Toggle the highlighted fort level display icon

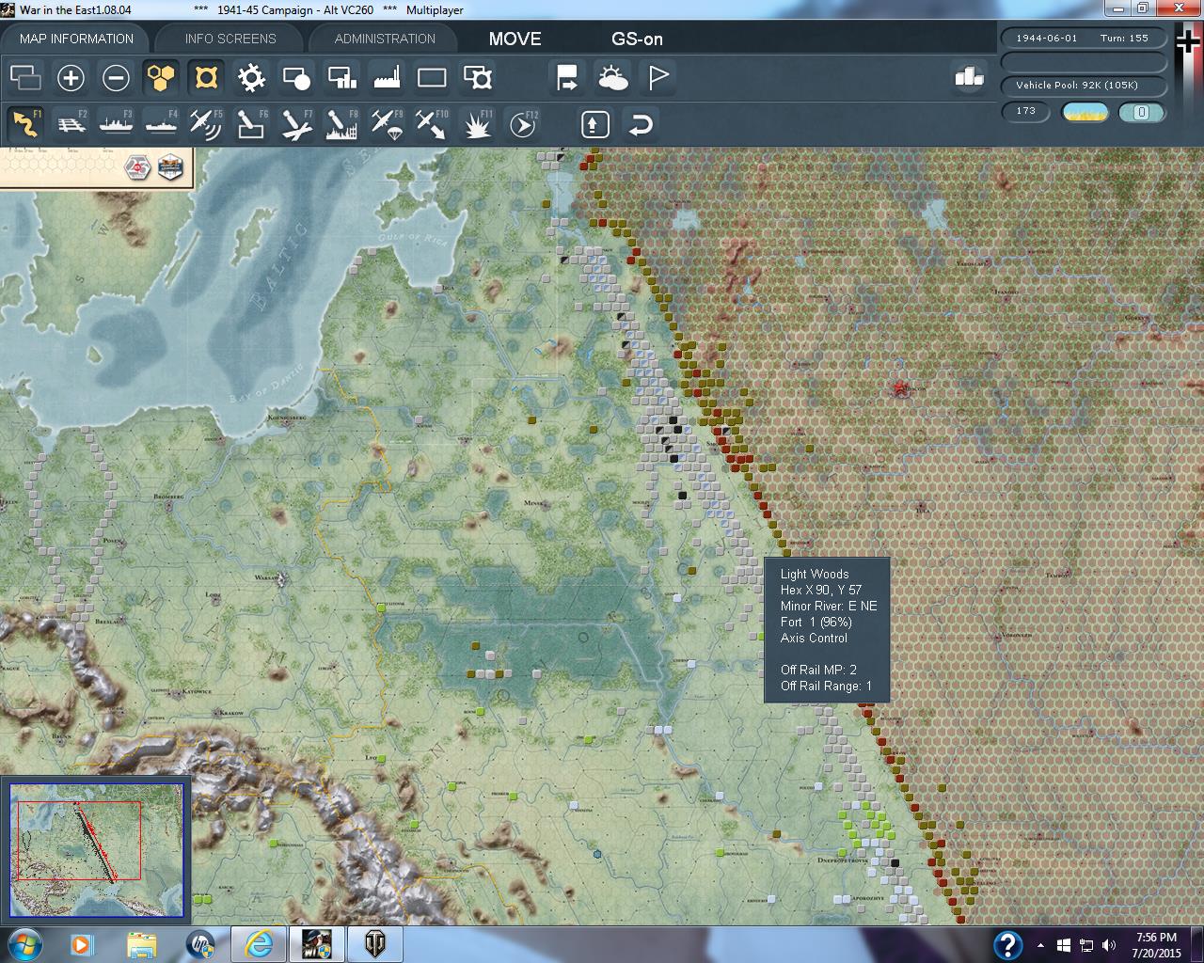[206, 77]
